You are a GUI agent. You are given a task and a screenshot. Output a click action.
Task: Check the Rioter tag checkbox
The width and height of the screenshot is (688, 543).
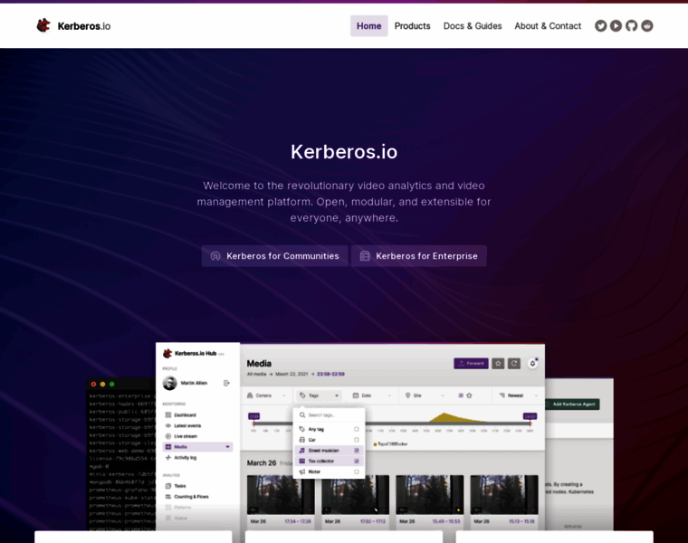[357, 472]
